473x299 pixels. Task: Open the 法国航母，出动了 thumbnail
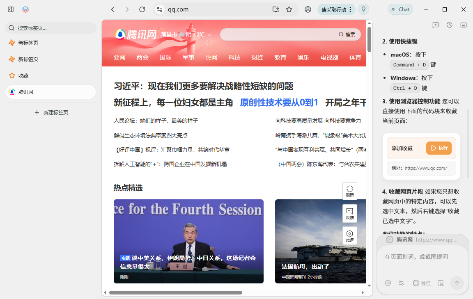[321, 241]
